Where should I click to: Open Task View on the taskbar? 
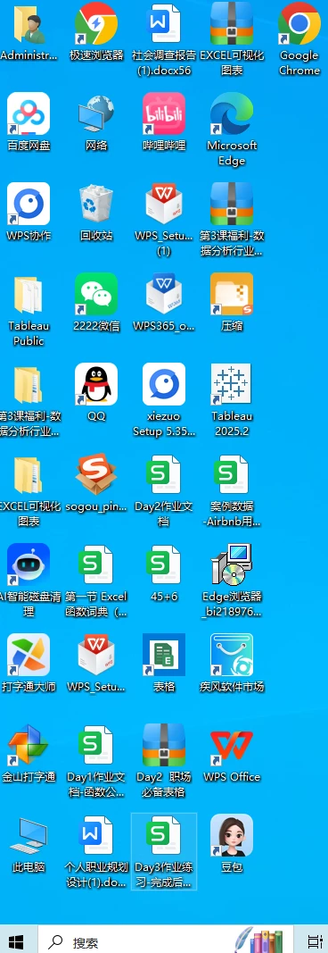(x=315, y=941)
